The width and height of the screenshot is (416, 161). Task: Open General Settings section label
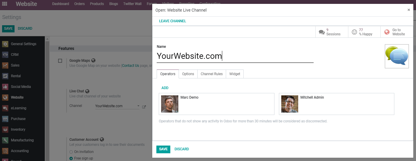[24, 44]
